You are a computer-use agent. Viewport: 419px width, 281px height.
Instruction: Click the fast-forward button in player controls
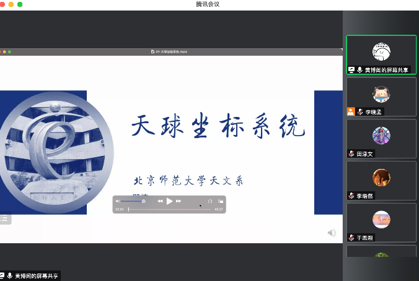tap(179, 201)
